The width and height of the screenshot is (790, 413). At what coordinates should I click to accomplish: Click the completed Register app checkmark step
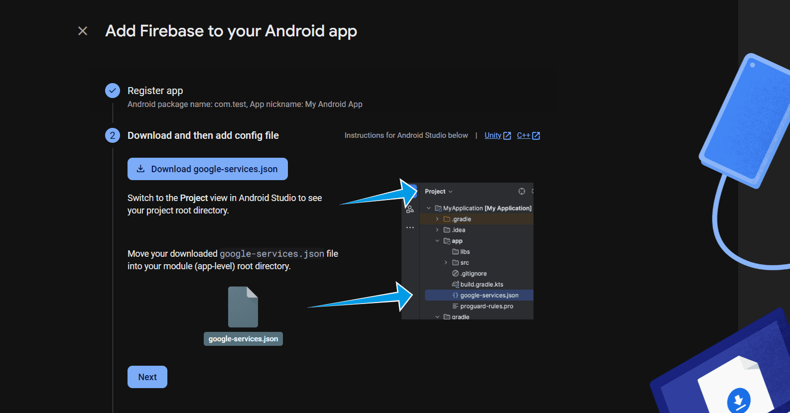pyautogui.click(x=113, y=91)
